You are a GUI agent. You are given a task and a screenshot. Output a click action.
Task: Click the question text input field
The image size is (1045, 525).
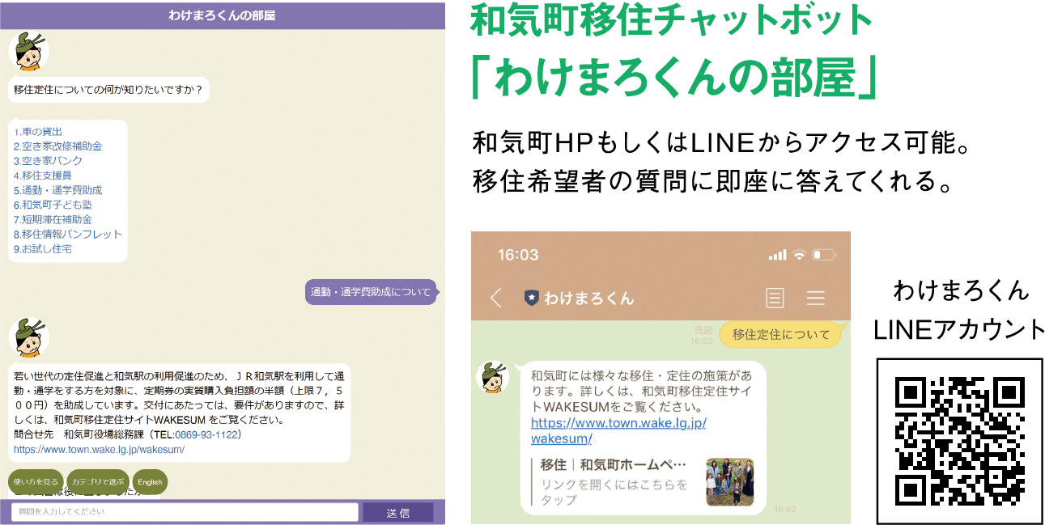185,512
